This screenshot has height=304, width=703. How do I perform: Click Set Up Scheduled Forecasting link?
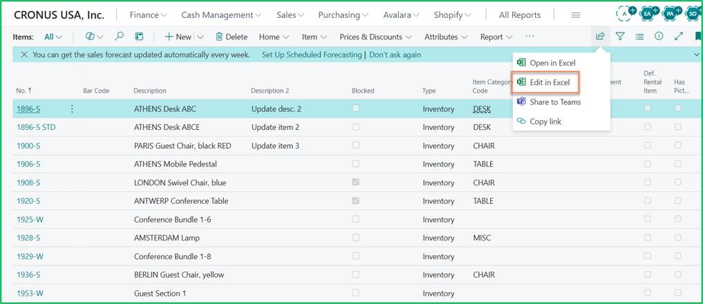(x=312, y=55)
